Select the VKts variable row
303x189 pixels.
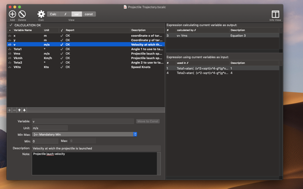[x=86, y=67]
